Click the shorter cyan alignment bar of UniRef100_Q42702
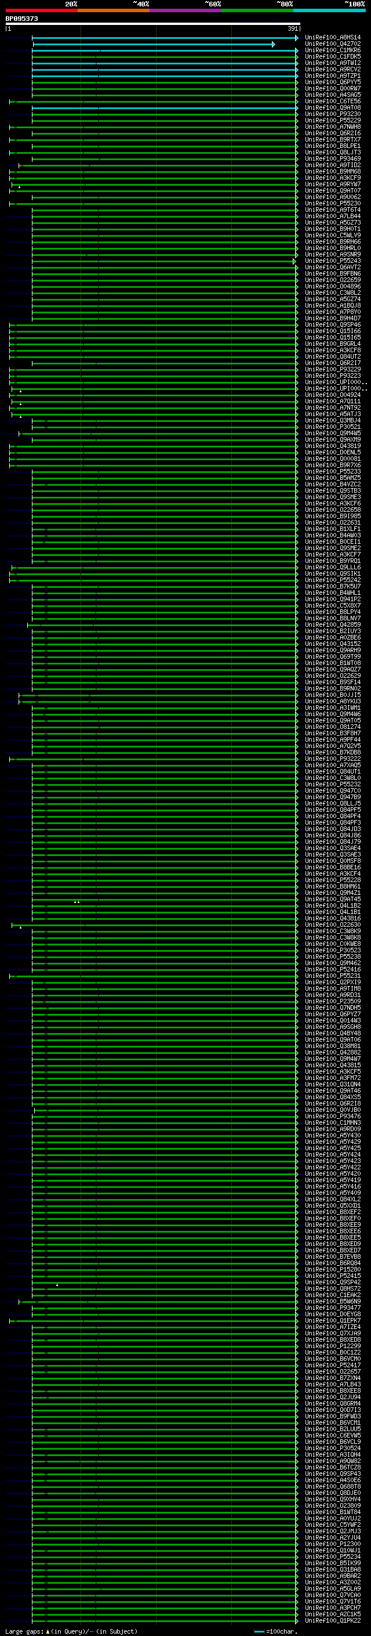 (x=154, y=45)
